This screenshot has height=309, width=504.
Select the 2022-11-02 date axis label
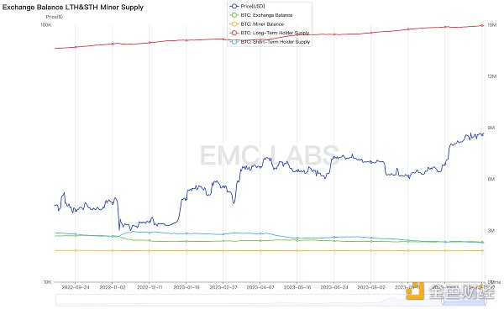pyautogui.click(x=113, y=287)
